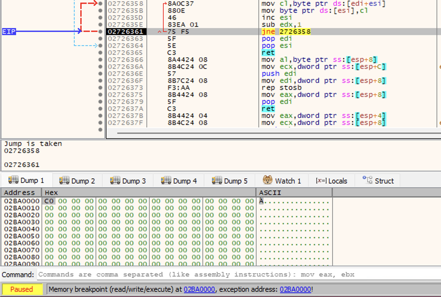Click the Dump 2 memory icon
The width and height of the screenshot is (441, 297).
[x=64, y=180]
